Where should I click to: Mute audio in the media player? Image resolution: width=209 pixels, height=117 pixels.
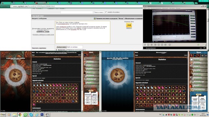click(198, 45)
